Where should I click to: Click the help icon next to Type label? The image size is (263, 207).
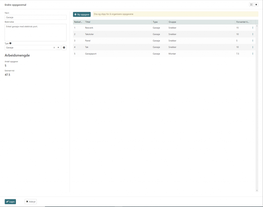click(10, 43)
